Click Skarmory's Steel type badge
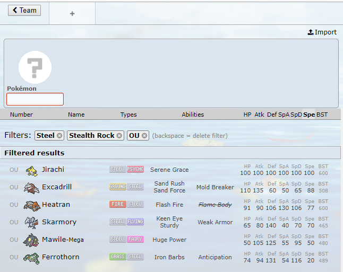Image resolution: width=343 pixels, height=272 pixels. coord(118,222)
